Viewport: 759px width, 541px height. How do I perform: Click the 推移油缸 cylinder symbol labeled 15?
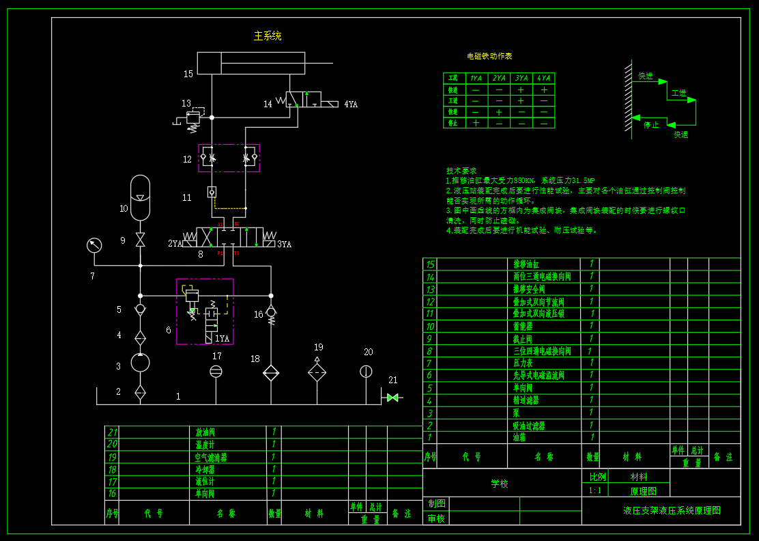249,62
